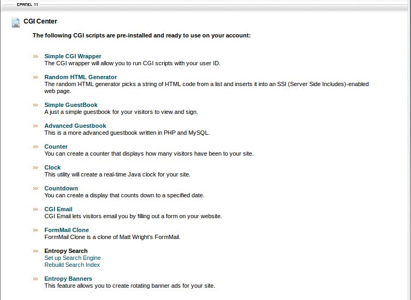Select the Simple GuestBook link
The image size is (411, 300).
point(71,105)
